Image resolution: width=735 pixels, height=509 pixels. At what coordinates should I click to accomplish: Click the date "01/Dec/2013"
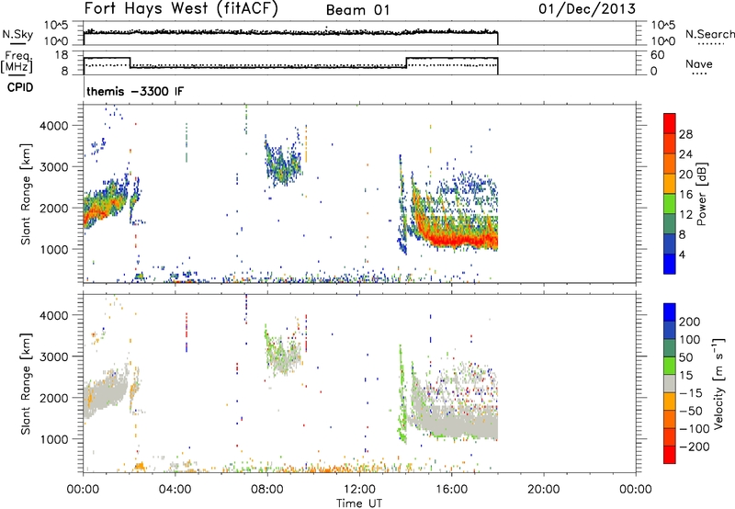click(x=587, y=9)
